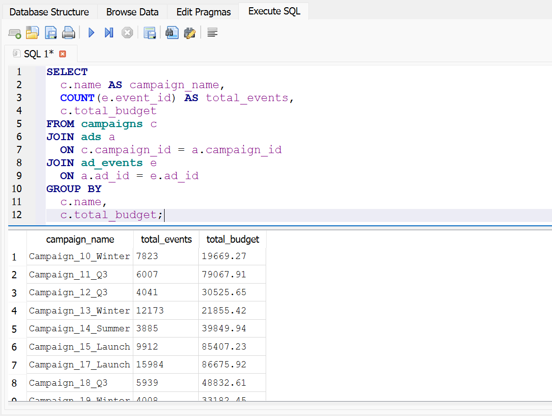Go to the Browse Data tab
Viewport: 552px width, 416px height.
pos(132,12)
